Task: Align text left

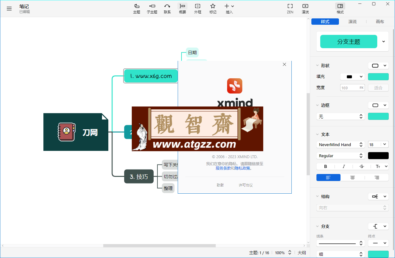Action: pos(328,177)
